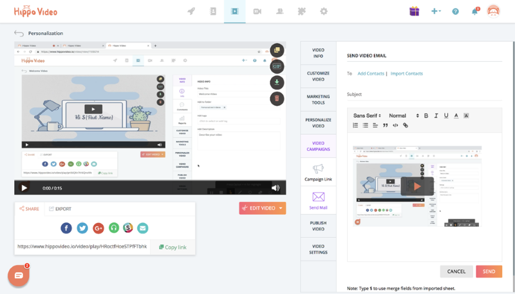Select the Send Mail envelope option
Viewport: 515px width, 294px height.
318,201
